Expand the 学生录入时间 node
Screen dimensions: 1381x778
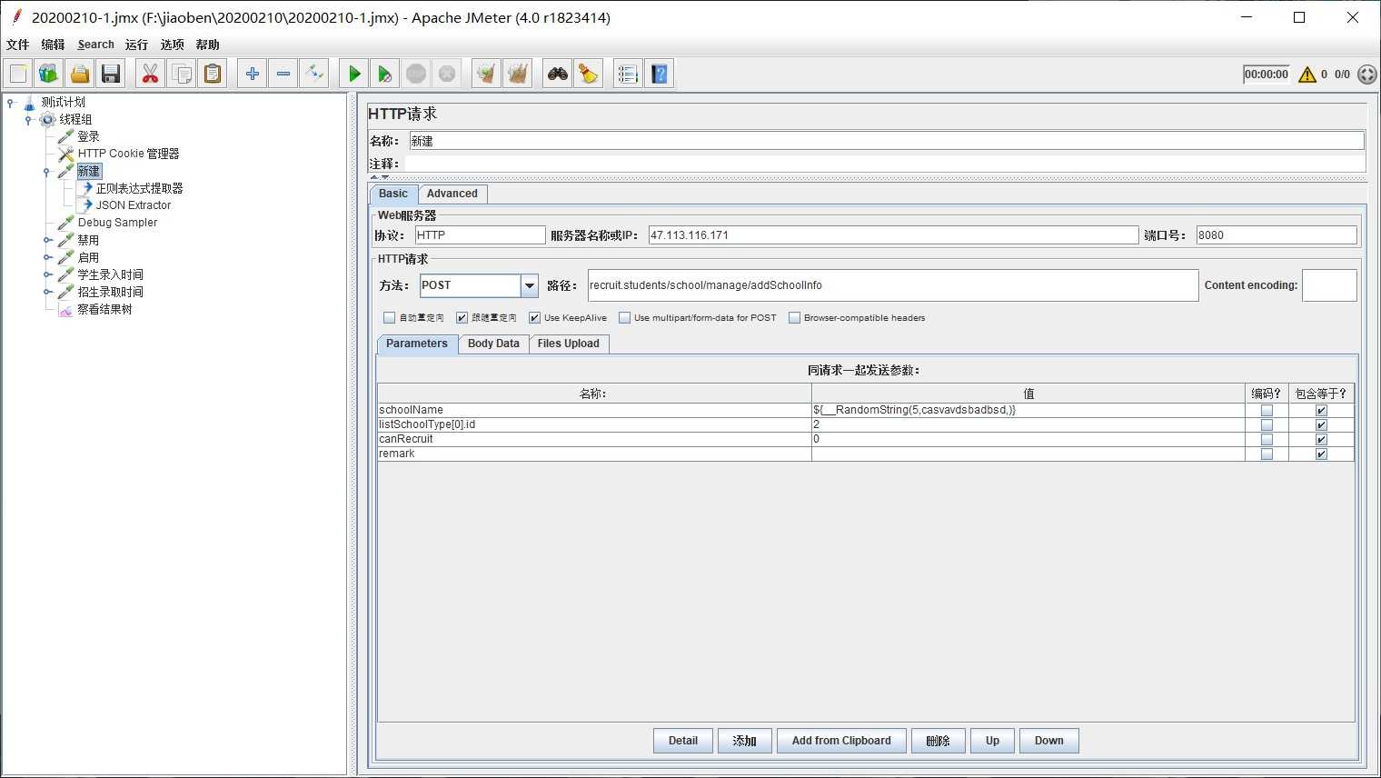click(47, 274)
